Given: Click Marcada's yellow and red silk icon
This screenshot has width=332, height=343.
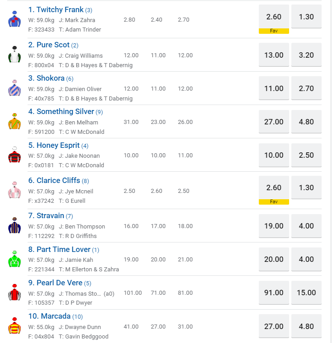Looking at the screenshot, I should pos(14,326).
